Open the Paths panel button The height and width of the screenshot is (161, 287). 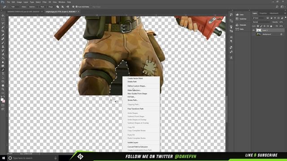pos(240,29)
